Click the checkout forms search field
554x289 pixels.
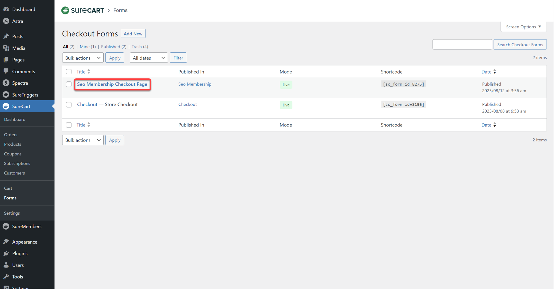(x=462, y=45)
